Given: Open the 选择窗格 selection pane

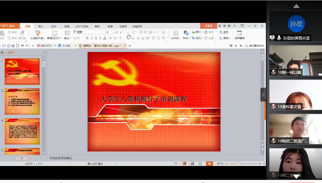Looking at the screenshot, I should click(239, 35).
